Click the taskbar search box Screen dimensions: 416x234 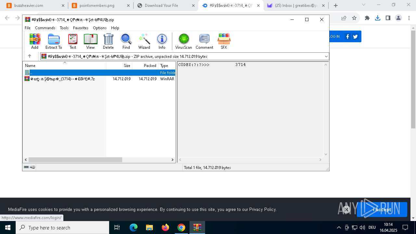click(x=62, y=227)
